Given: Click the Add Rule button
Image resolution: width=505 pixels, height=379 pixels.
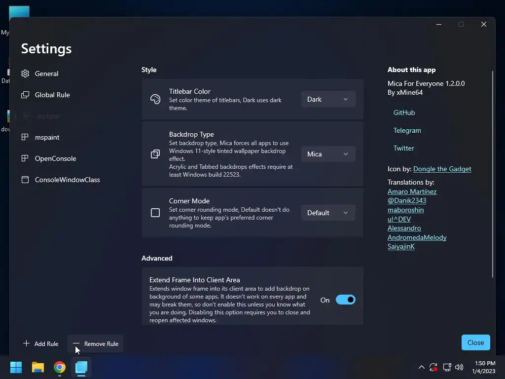Looking at the screenshot, I should [41, 343].
